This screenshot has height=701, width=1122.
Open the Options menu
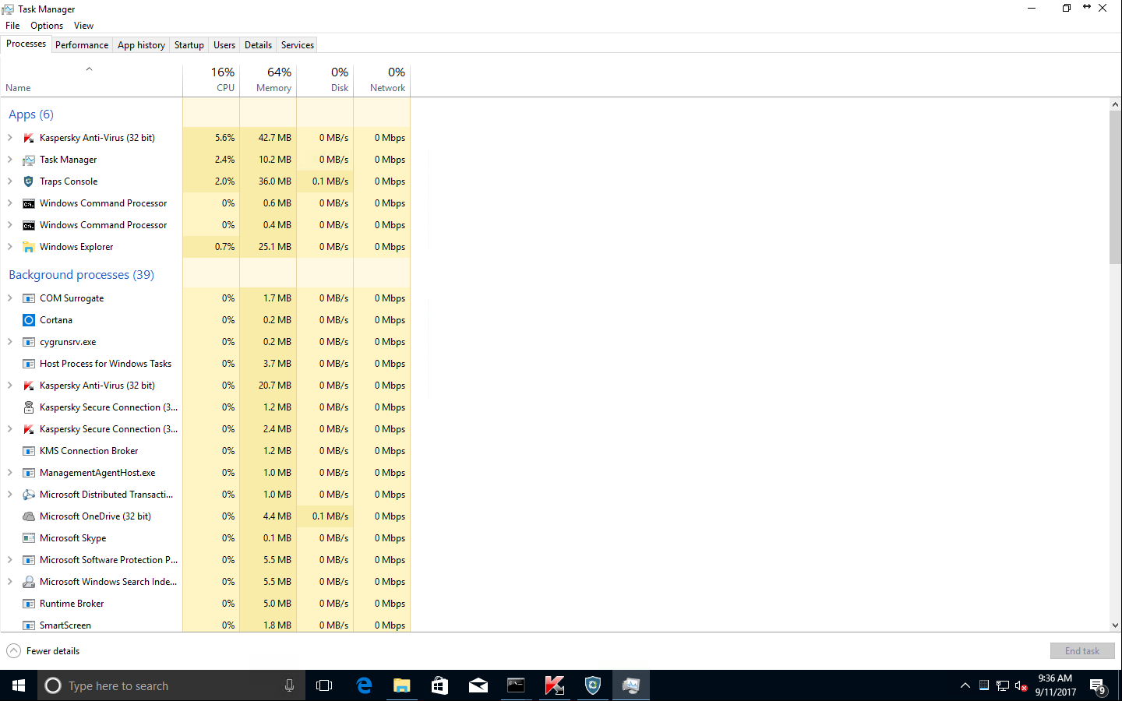point(47,26)
